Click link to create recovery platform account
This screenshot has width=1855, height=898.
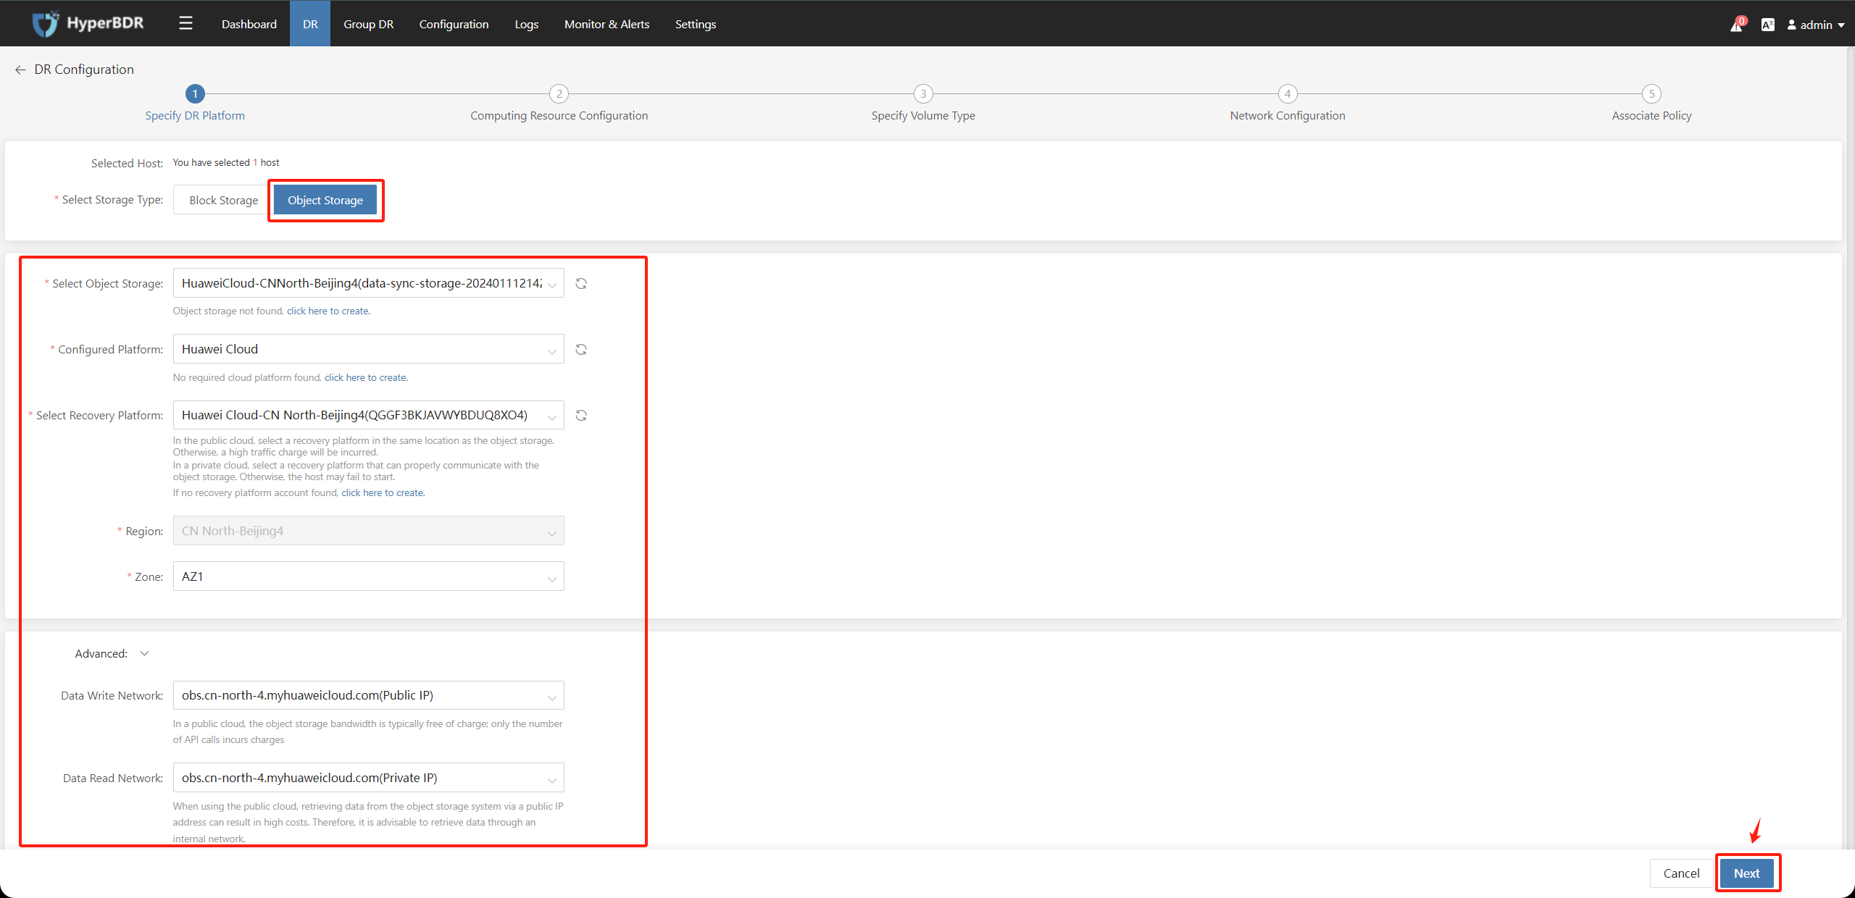click(x=383, y=493)
